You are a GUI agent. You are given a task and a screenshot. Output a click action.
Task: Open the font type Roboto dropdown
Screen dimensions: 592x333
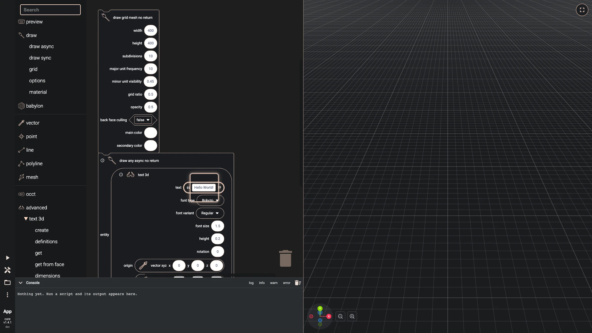(210, 200)
